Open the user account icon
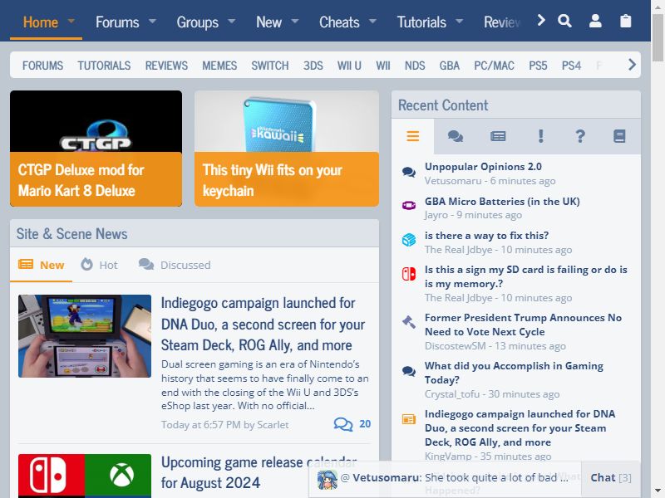The height and width of the screenshot is (498, 665). (x=595, y=21)
